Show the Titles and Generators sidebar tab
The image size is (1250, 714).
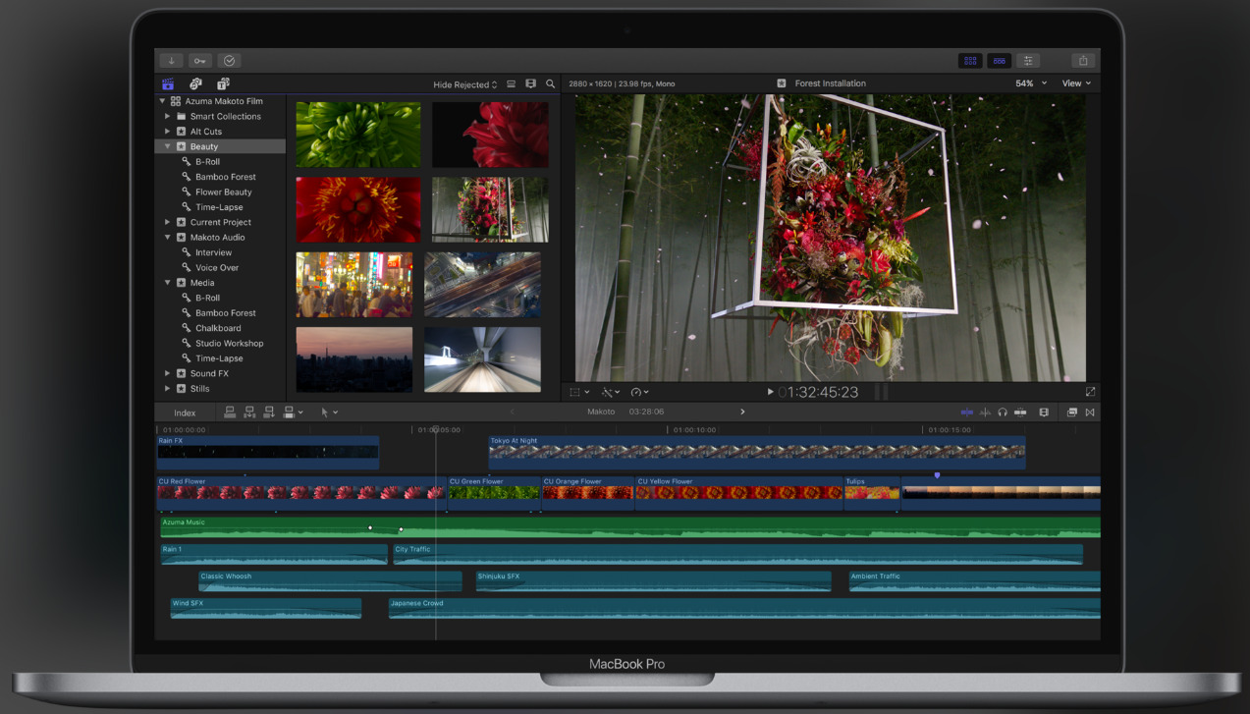click(x=223, y=84)
